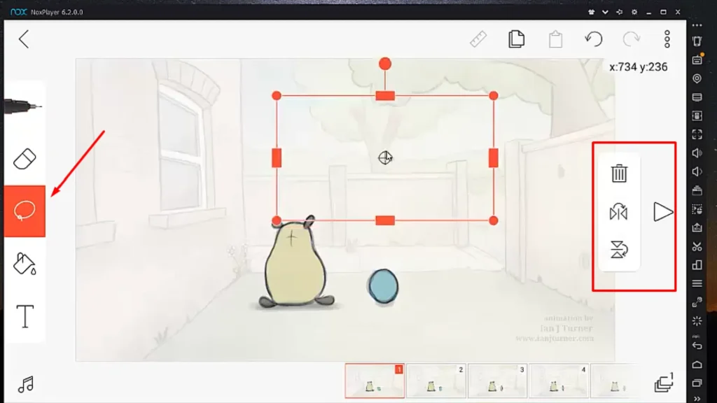The image size is (717, 403).
Task: Open the layers panel
Action: click(663, 383)
